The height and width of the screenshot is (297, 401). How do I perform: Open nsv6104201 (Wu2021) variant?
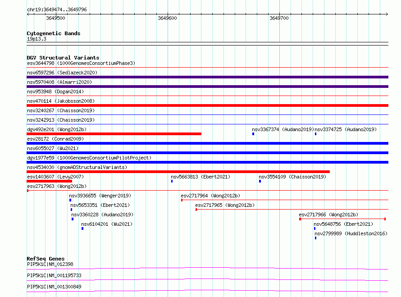107,224
